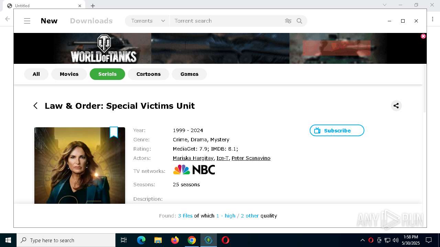Viewport: 440px width, 247px height.
Task: Close the World of Tanks ad
Action: coord(423,36)
